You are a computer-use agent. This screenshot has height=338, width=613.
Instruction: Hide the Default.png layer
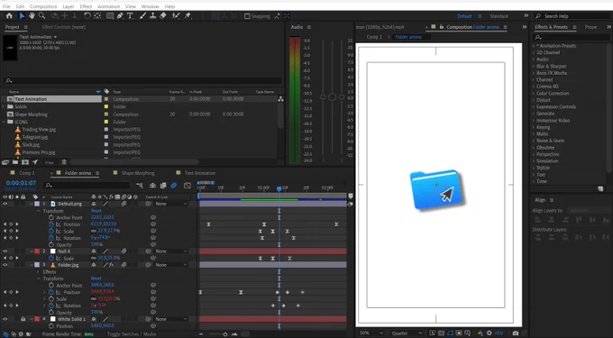5,204
